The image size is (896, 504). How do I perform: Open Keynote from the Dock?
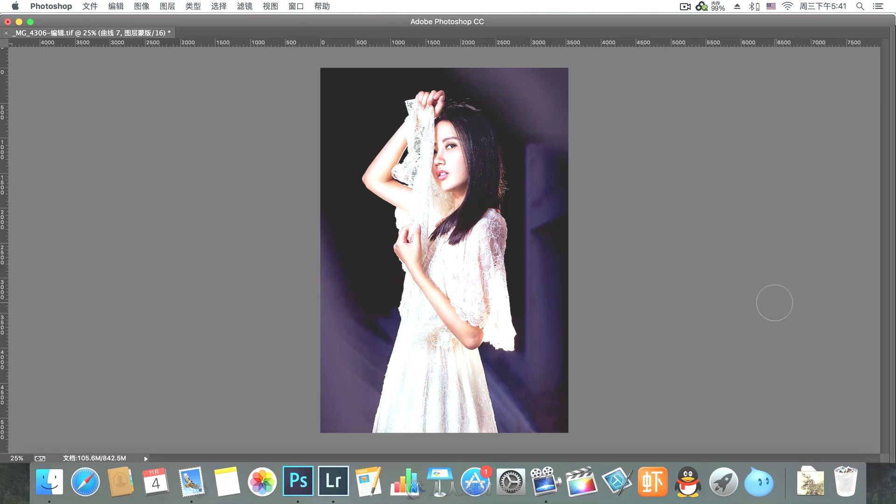[440, 482]
